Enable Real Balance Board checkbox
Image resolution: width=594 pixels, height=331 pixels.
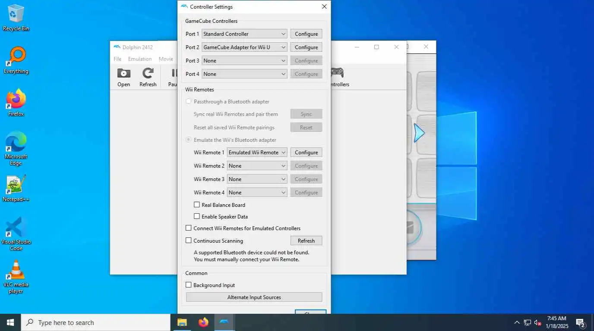197,205
